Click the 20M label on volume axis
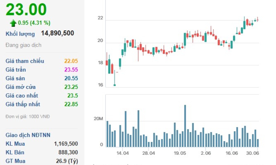Screen dimensions: 276x165 click(x=98, y=119)
